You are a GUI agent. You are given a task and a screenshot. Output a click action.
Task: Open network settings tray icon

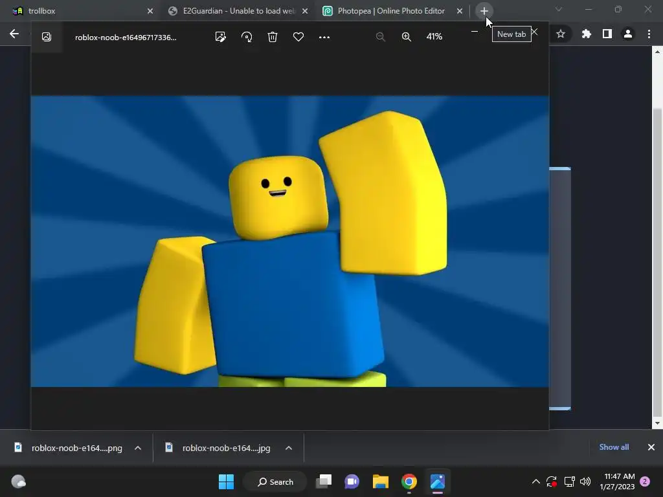click(x=570, y=481)
